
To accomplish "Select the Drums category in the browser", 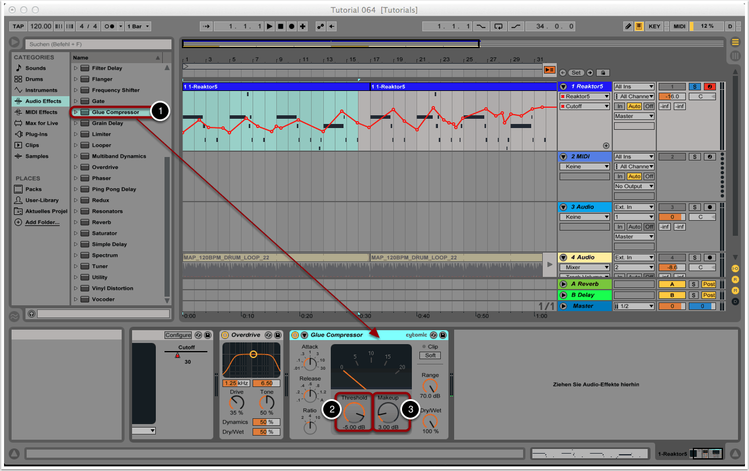I will (x=34, y=79).
